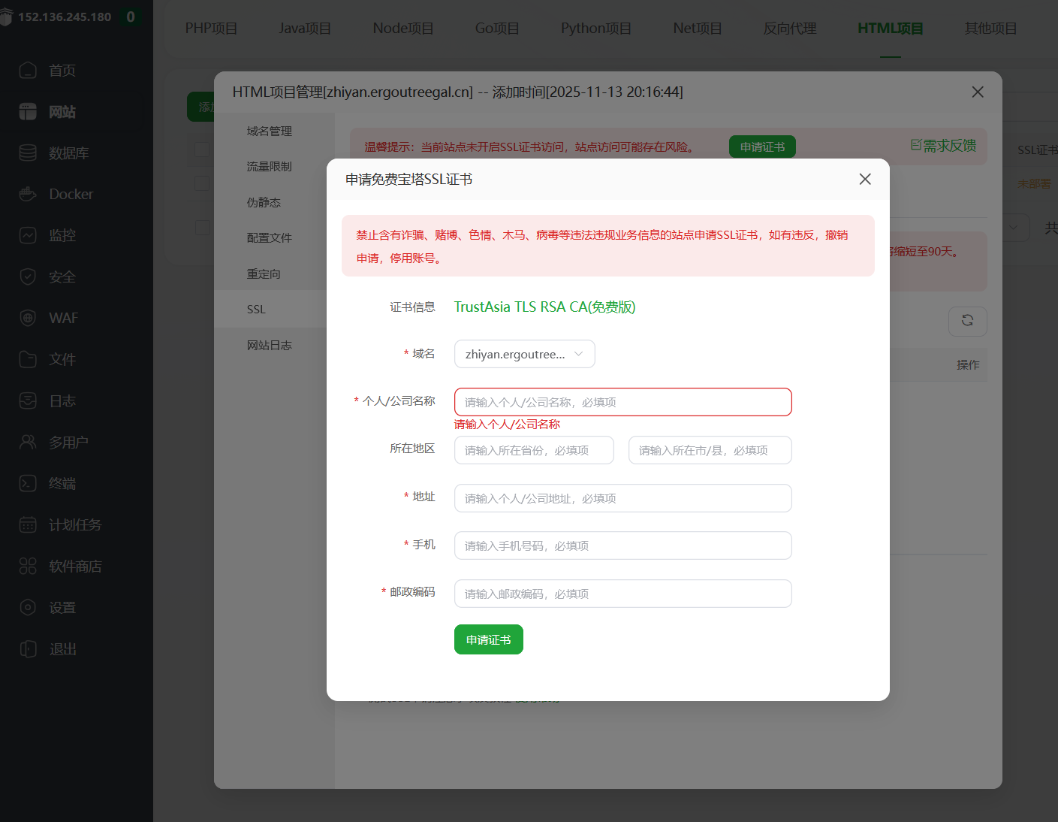The width and height of the screenshot is (1058, 822).
Task: Click the refresh icon button
Action: 967,321
